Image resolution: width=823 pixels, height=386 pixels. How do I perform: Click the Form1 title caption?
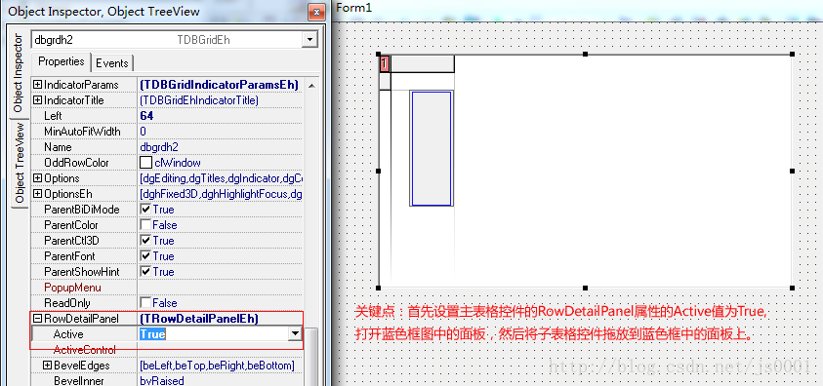coord(353,8)
